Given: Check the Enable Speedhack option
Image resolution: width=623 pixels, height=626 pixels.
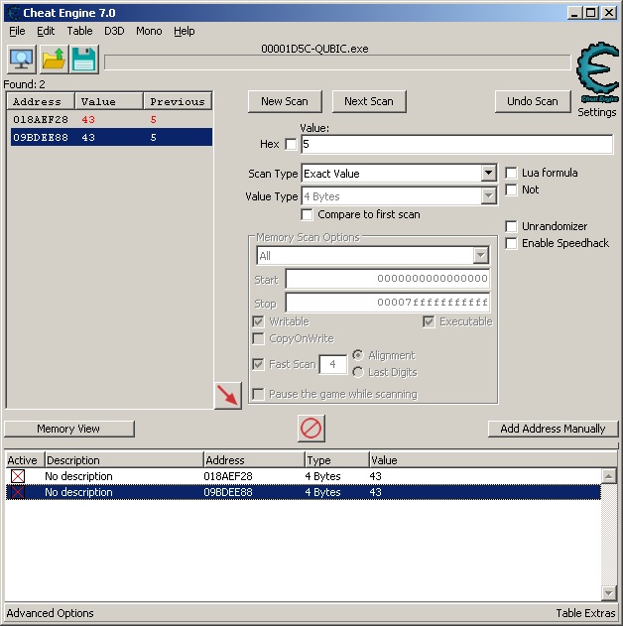Looking at the screenshot, I should [512, 243].
